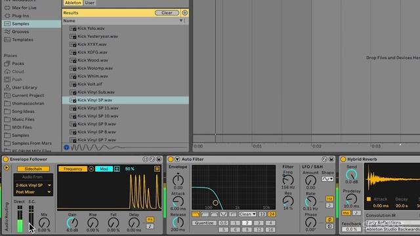Select the Morph filter type icon
The height and width of the screenshot is (236, 420).
pyautogui.click(x=233, y=214)
